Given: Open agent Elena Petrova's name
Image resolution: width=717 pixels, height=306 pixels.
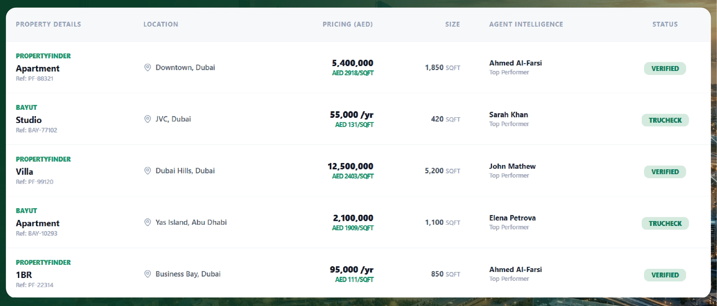Looking at the screenshot, I should pyautogui.click(x=512, y=218).
